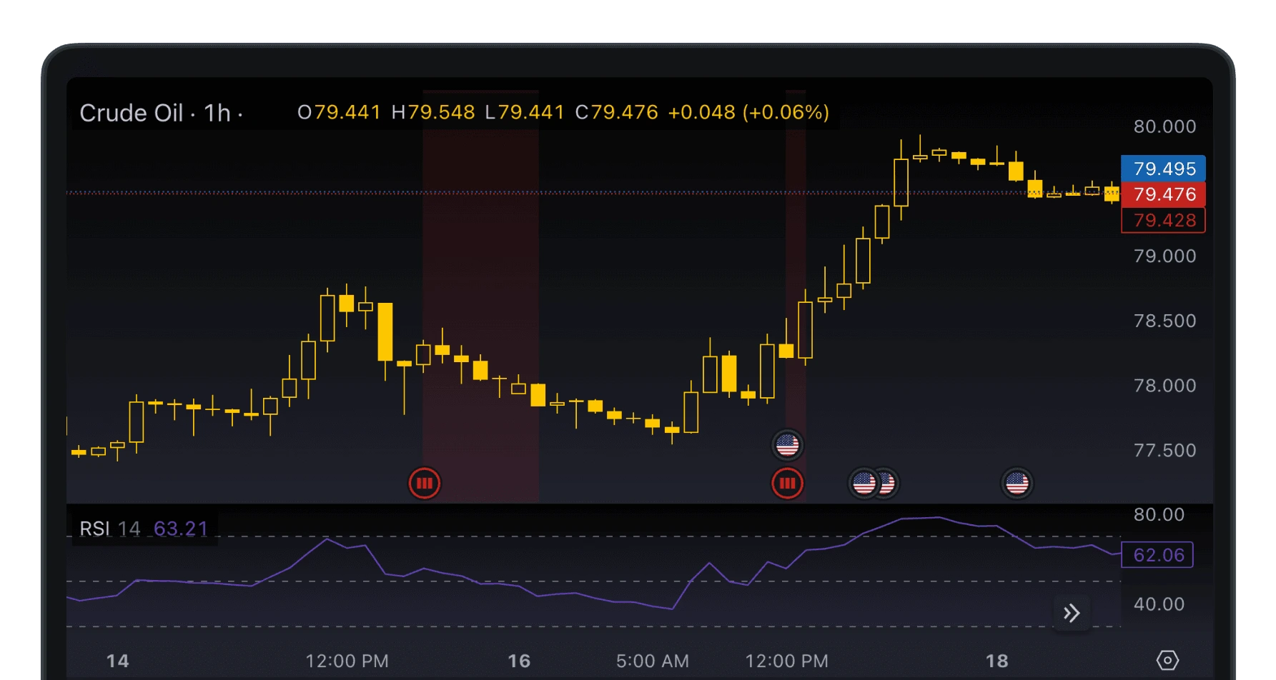Screen dimensions: 1276x680
Task: Click the date label 16 on time axis
Action: (x=519, y=661)
